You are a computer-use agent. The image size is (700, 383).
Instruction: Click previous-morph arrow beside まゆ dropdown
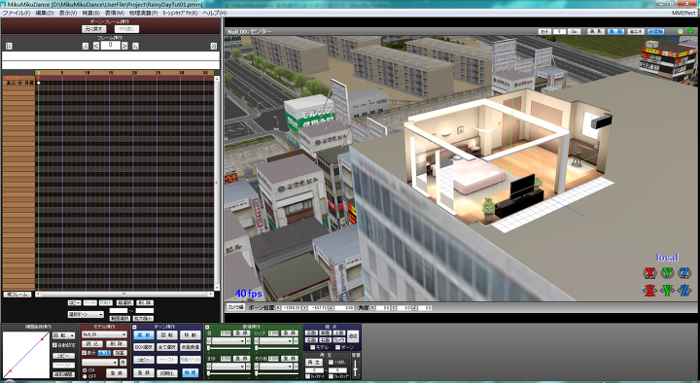(x=209, y=366)
